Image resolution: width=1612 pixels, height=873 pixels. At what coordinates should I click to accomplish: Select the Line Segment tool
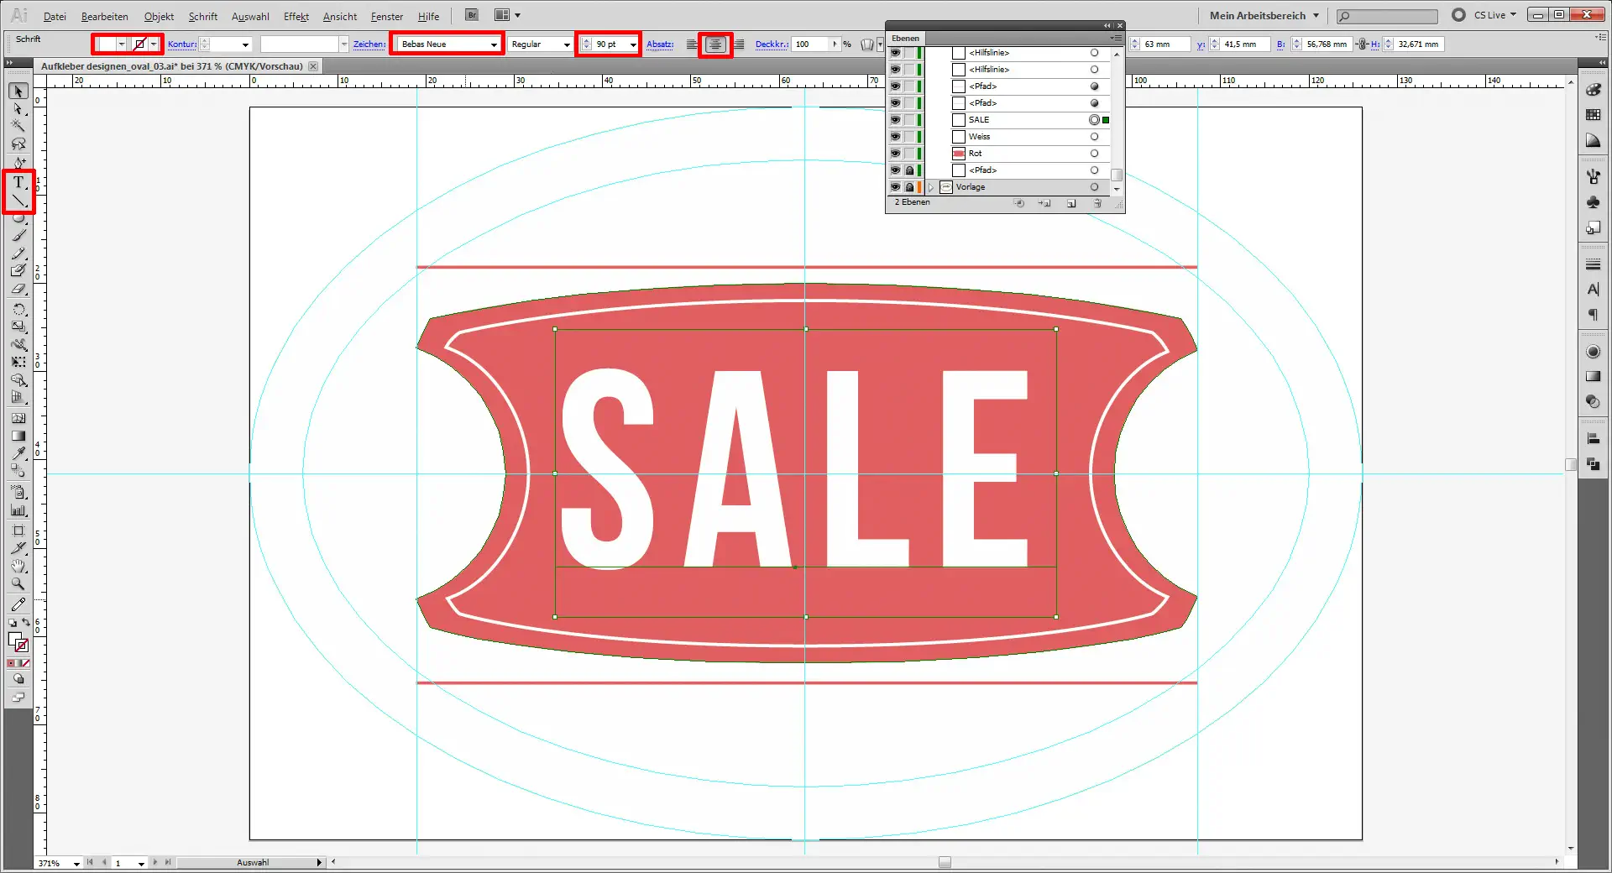(x=18, y=201)
